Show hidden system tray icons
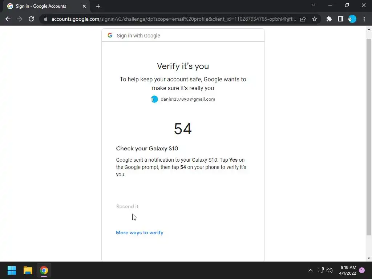The width and height of the screenshot is (372, 279). pos(310,270)
